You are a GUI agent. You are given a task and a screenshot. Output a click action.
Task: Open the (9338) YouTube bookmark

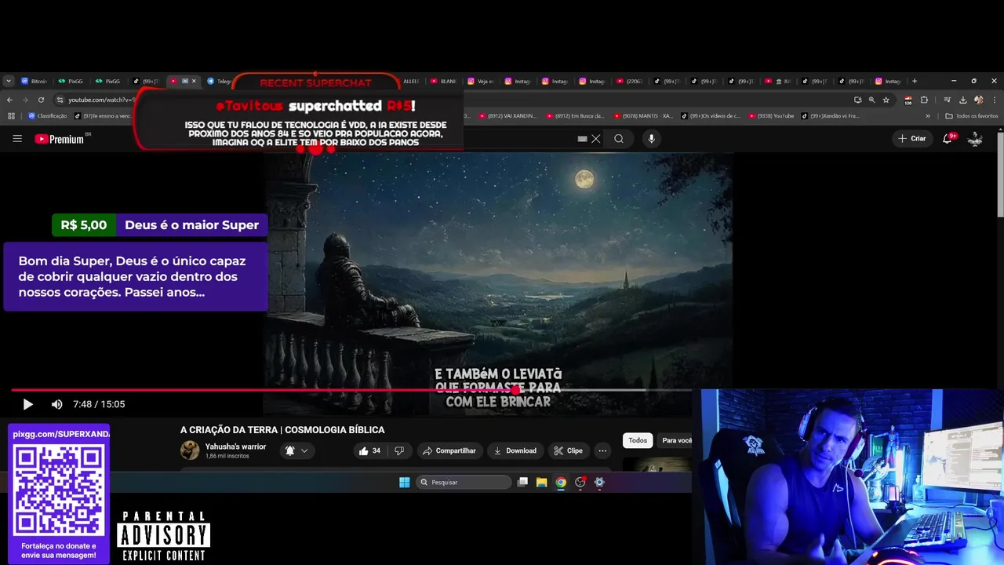coord(771,116)
